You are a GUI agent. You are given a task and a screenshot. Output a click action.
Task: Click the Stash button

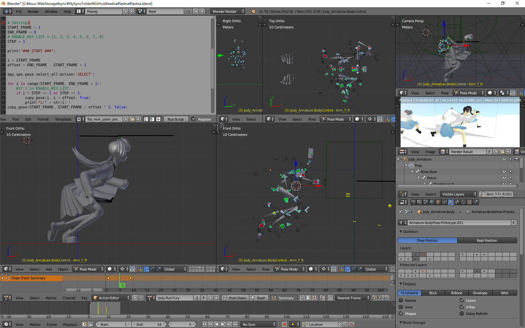click(258, 298)
